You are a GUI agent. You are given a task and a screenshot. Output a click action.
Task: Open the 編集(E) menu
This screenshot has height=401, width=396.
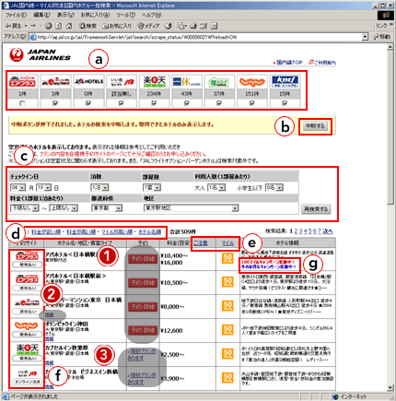[x=41, y=15]
